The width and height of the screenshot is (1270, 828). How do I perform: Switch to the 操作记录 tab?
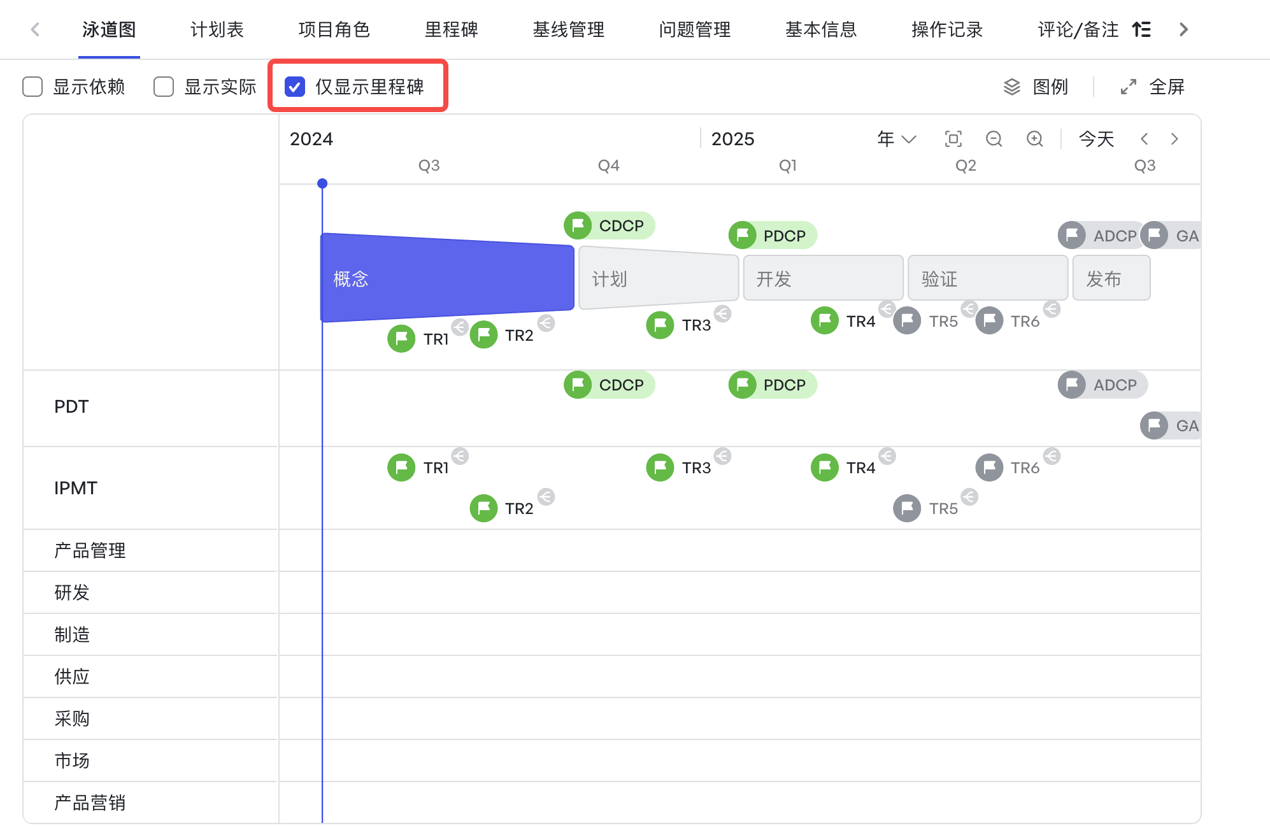[947, 29]
